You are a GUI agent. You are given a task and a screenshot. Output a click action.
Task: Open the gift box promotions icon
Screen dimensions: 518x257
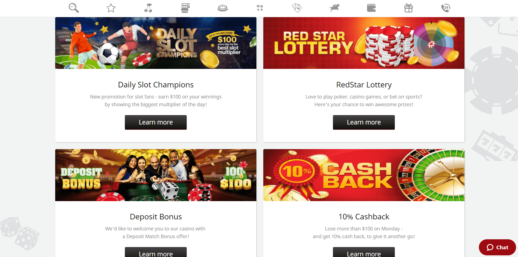408,8
